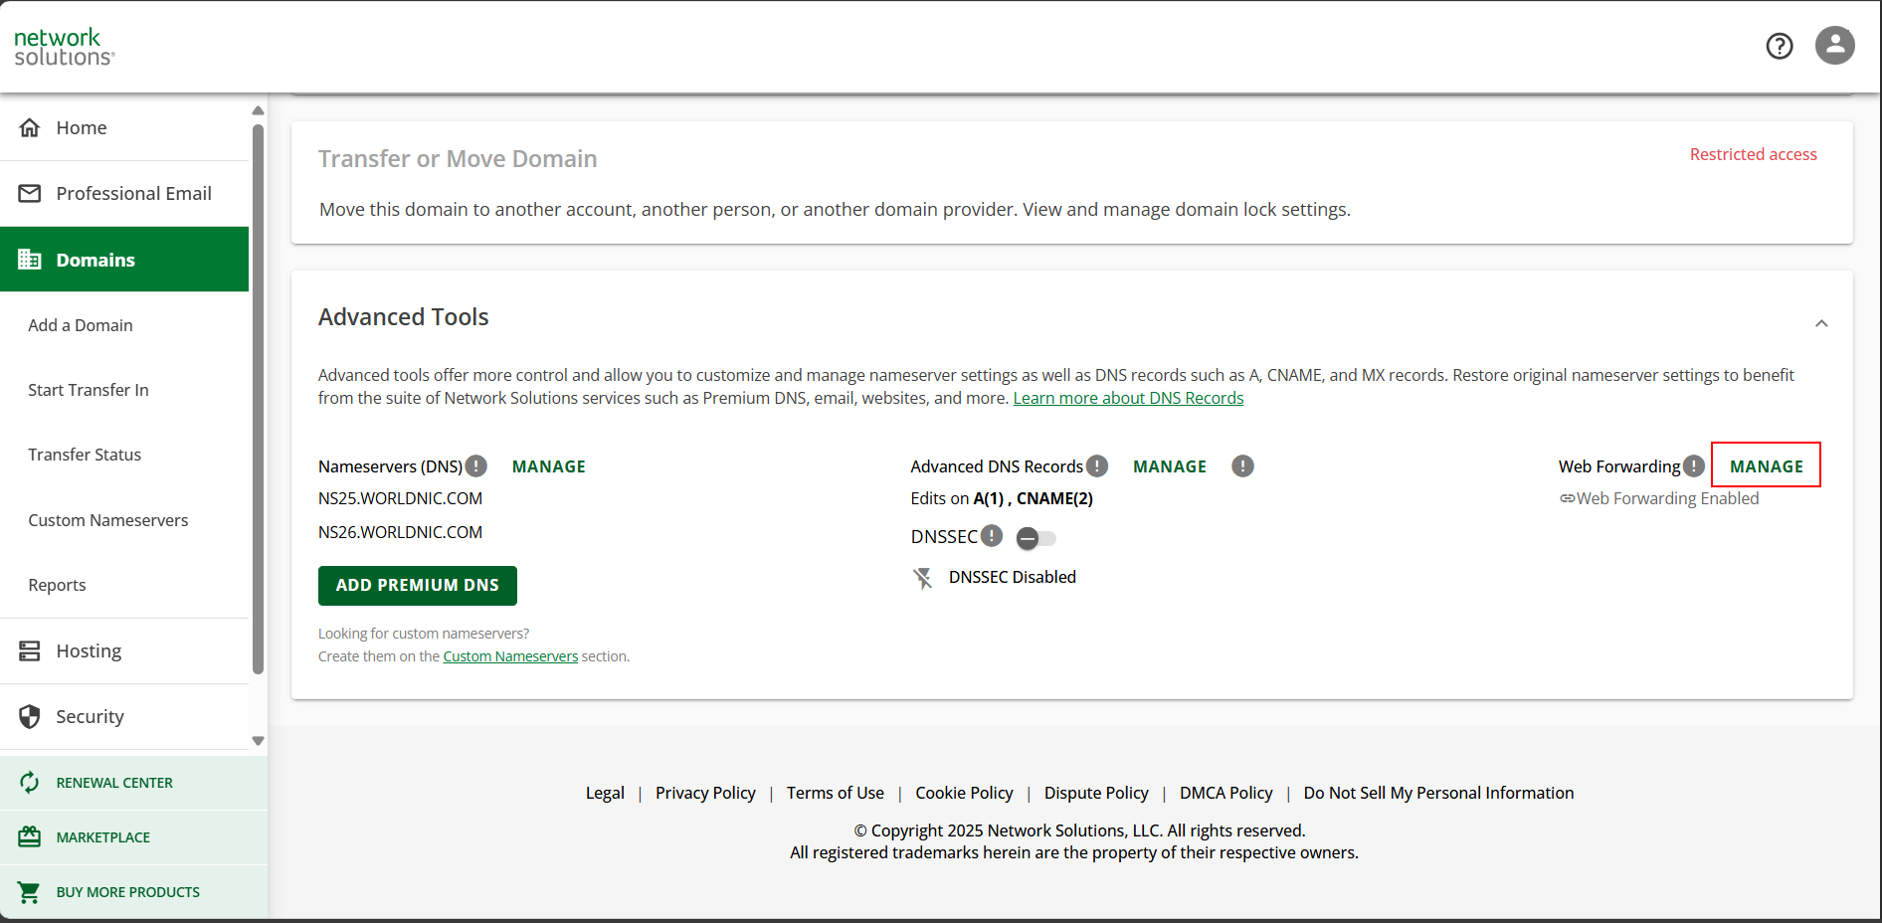Open the Hosting menu item
1882x923 pixels.
coord(89,650)
